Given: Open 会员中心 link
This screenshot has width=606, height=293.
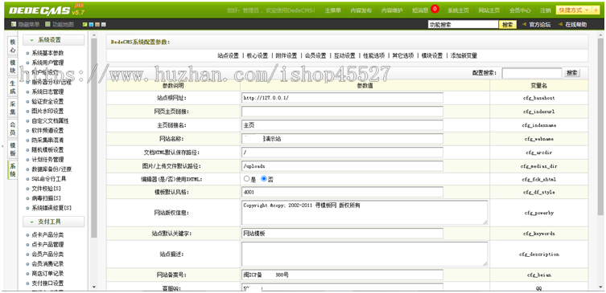Looking at the screenshot, I should [520, 10].
